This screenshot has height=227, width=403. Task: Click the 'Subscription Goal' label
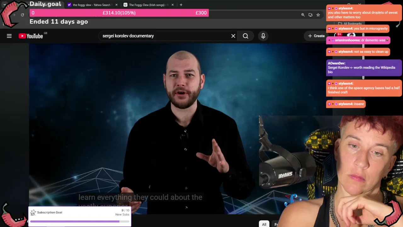(x=49, y=212)
